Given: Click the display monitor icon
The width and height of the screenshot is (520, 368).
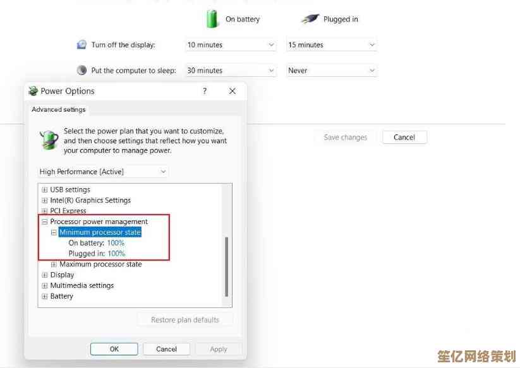Looking at the screenshot, I should click(x=82, y=45).
